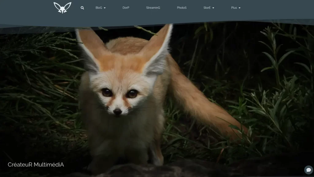Select the Plus menu label
This screenshot has width=314, height=177.
[234, 8]
